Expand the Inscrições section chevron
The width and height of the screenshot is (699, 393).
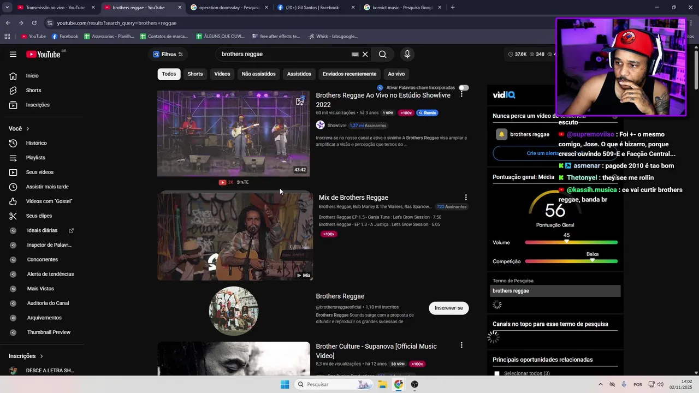click(41, 356)
